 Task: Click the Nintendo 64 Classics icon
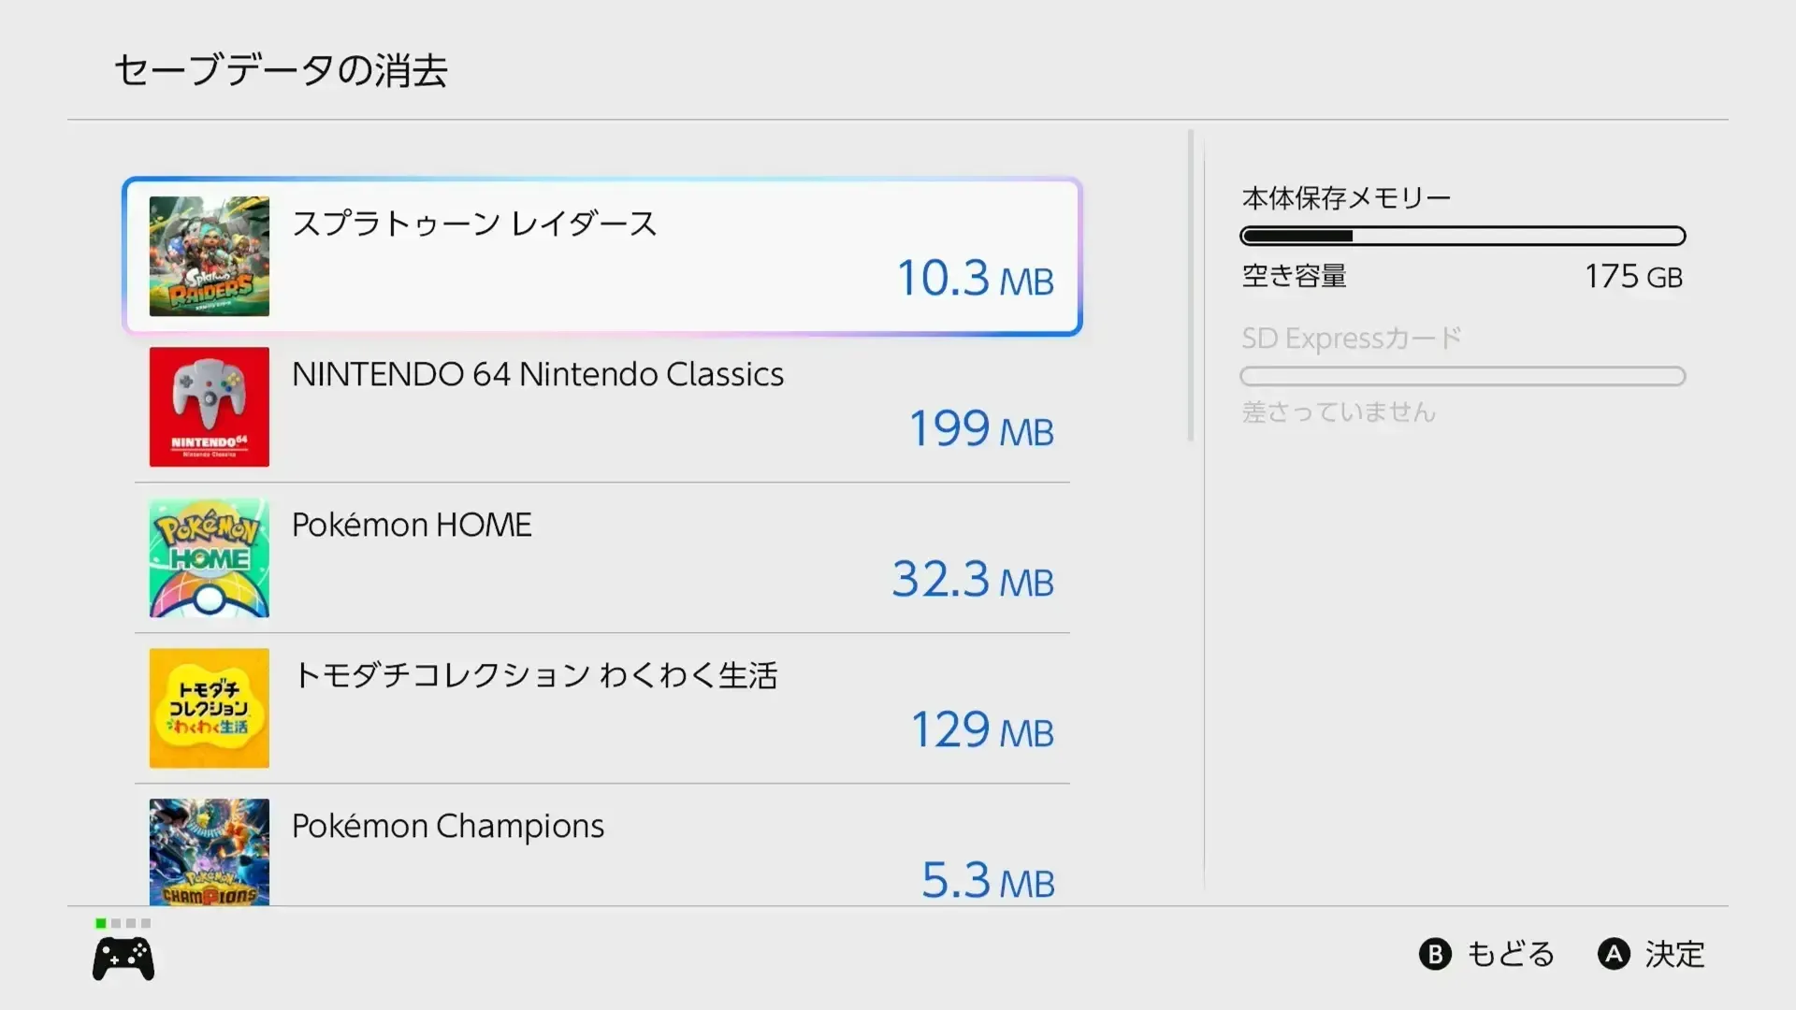pos(210,407)
